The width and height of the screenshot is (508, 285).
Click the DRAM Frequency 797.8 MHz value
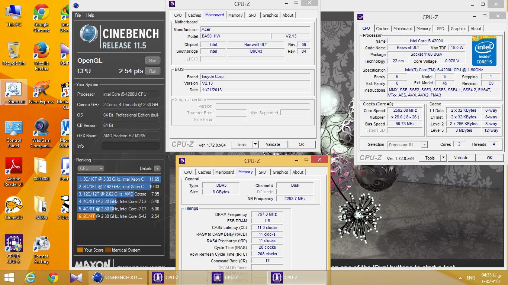tap(267, 214)
